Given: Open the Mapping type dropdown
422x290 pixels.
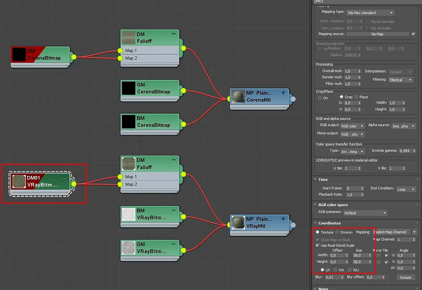Looking at the screenshot, I should tap(370, 12).
